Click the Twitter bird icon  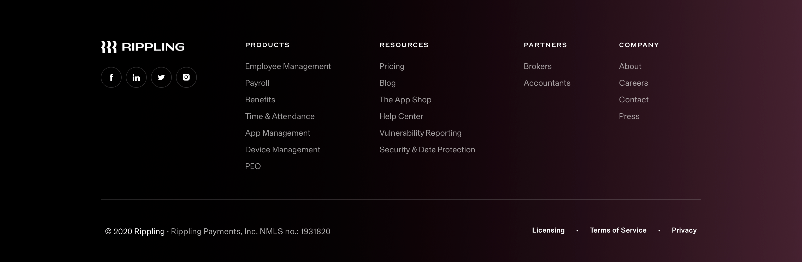(161, 77)
